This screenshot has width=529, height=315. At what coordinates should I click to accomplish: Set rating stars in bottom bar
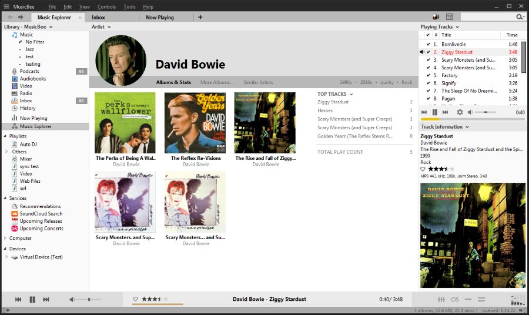(x=155, y=299)
